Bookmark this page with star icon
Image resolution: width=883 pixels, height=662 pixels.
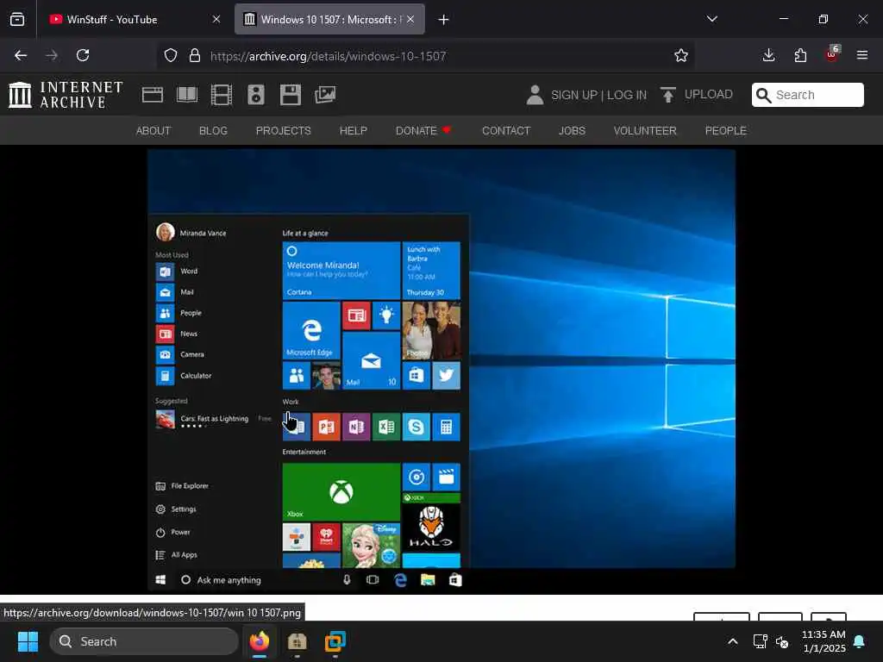tap(681, 55)
